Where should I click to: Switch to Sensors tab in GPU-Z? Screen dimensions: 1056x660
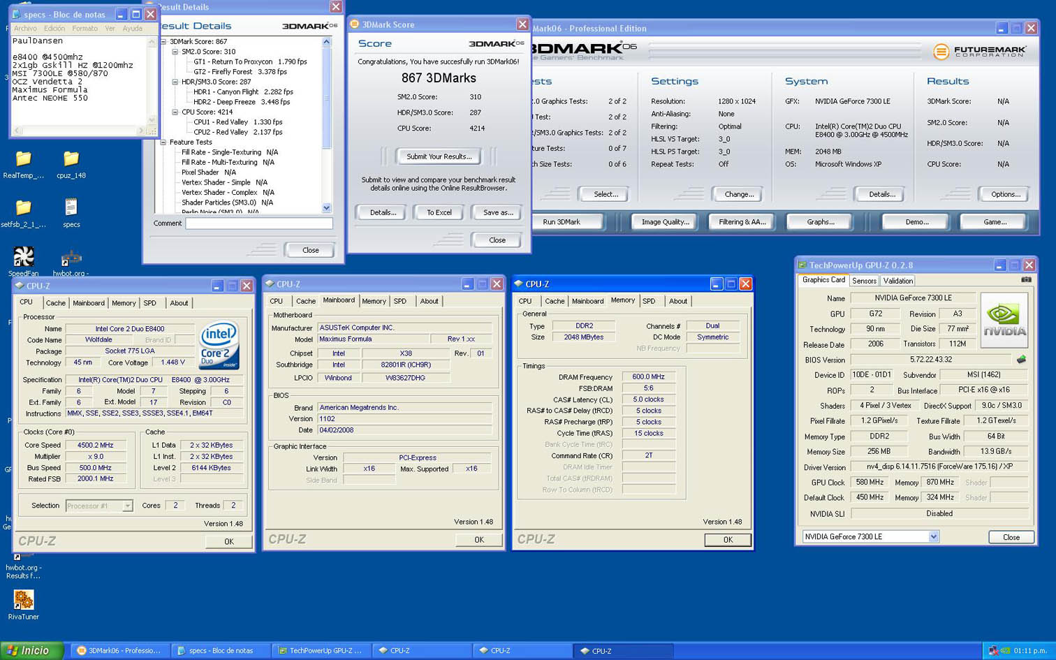(x=864, y=281)
